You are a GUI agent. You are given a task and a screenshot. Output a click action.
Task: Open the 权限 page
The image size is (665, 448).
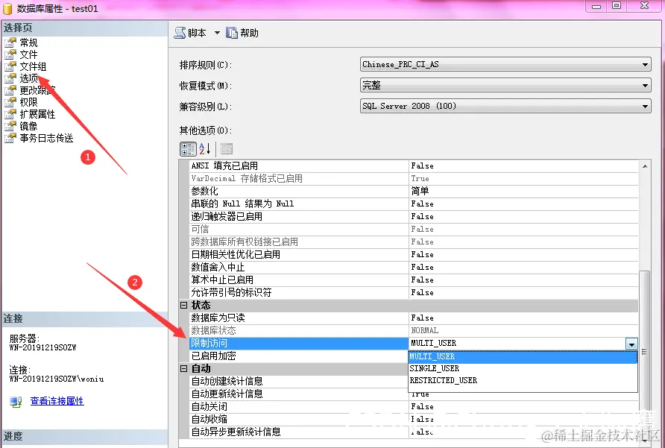tap(28, 102)
